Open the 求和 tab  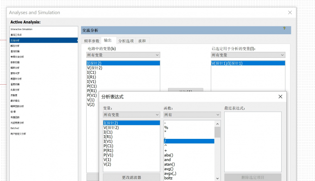tap(142, 41)
